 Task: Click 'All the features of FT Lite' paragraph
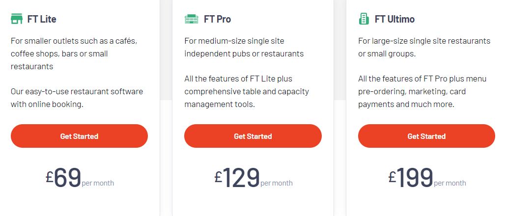(x=247, y=91)
